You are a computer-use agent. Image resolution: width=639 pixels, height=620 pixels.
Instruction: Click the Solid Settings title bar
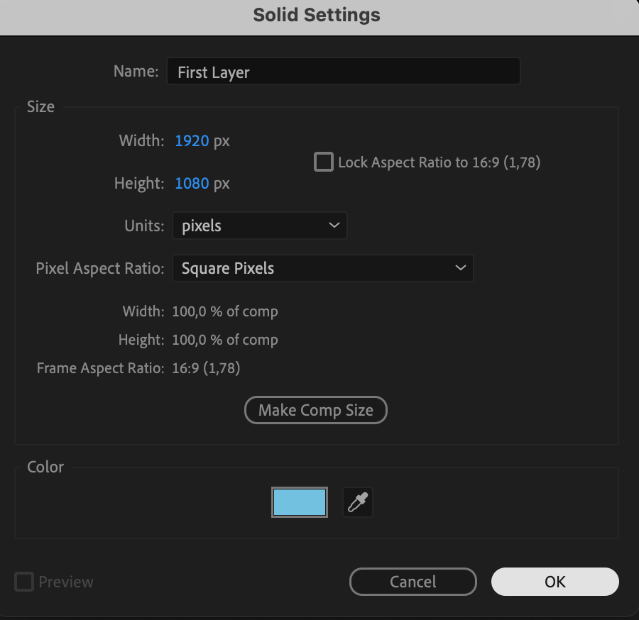[x=317, y=15]
